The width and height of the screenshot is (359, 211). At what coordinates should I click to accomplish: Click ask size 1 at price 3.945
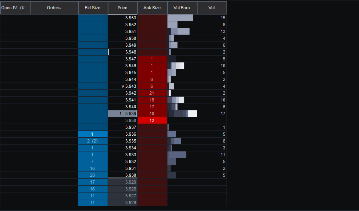click(x=153, y=72)
